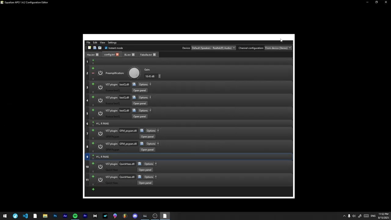Open Options dropdown arrow in row 5
Viewport: 391px width, 220px height.
tap(150, 111)
